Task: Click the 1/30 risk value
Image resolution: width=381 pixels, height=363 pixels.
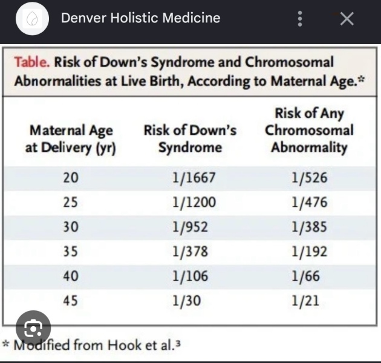Action: (x=186, y=301)
